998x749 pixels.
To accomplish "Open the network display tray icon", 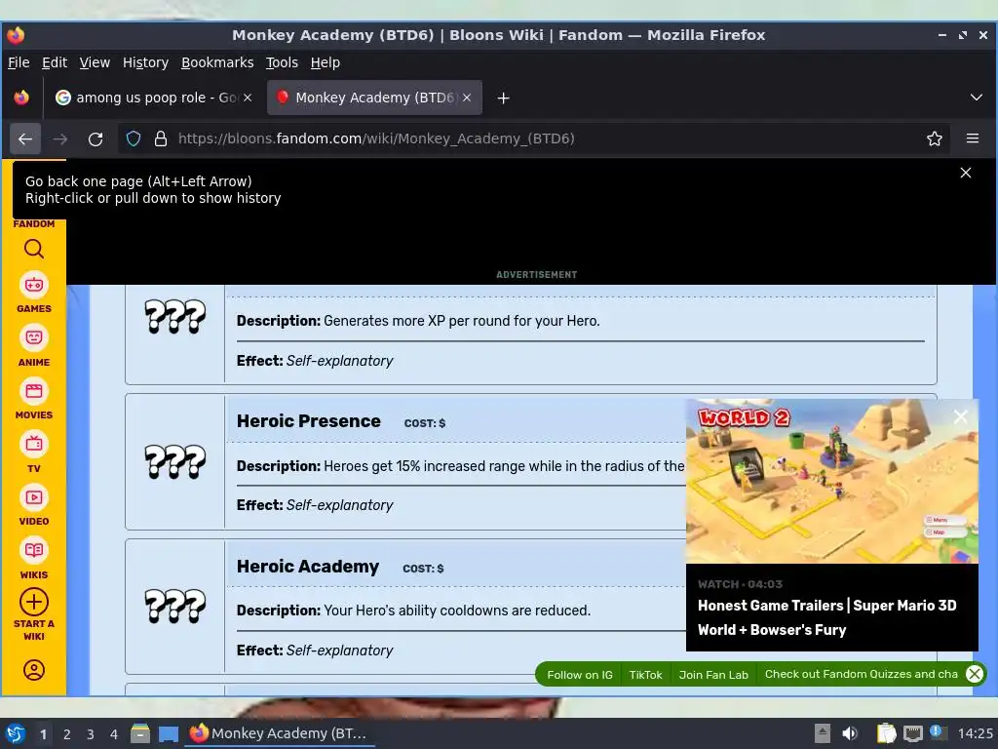I will pyautogui.click(x=912, y=733).
